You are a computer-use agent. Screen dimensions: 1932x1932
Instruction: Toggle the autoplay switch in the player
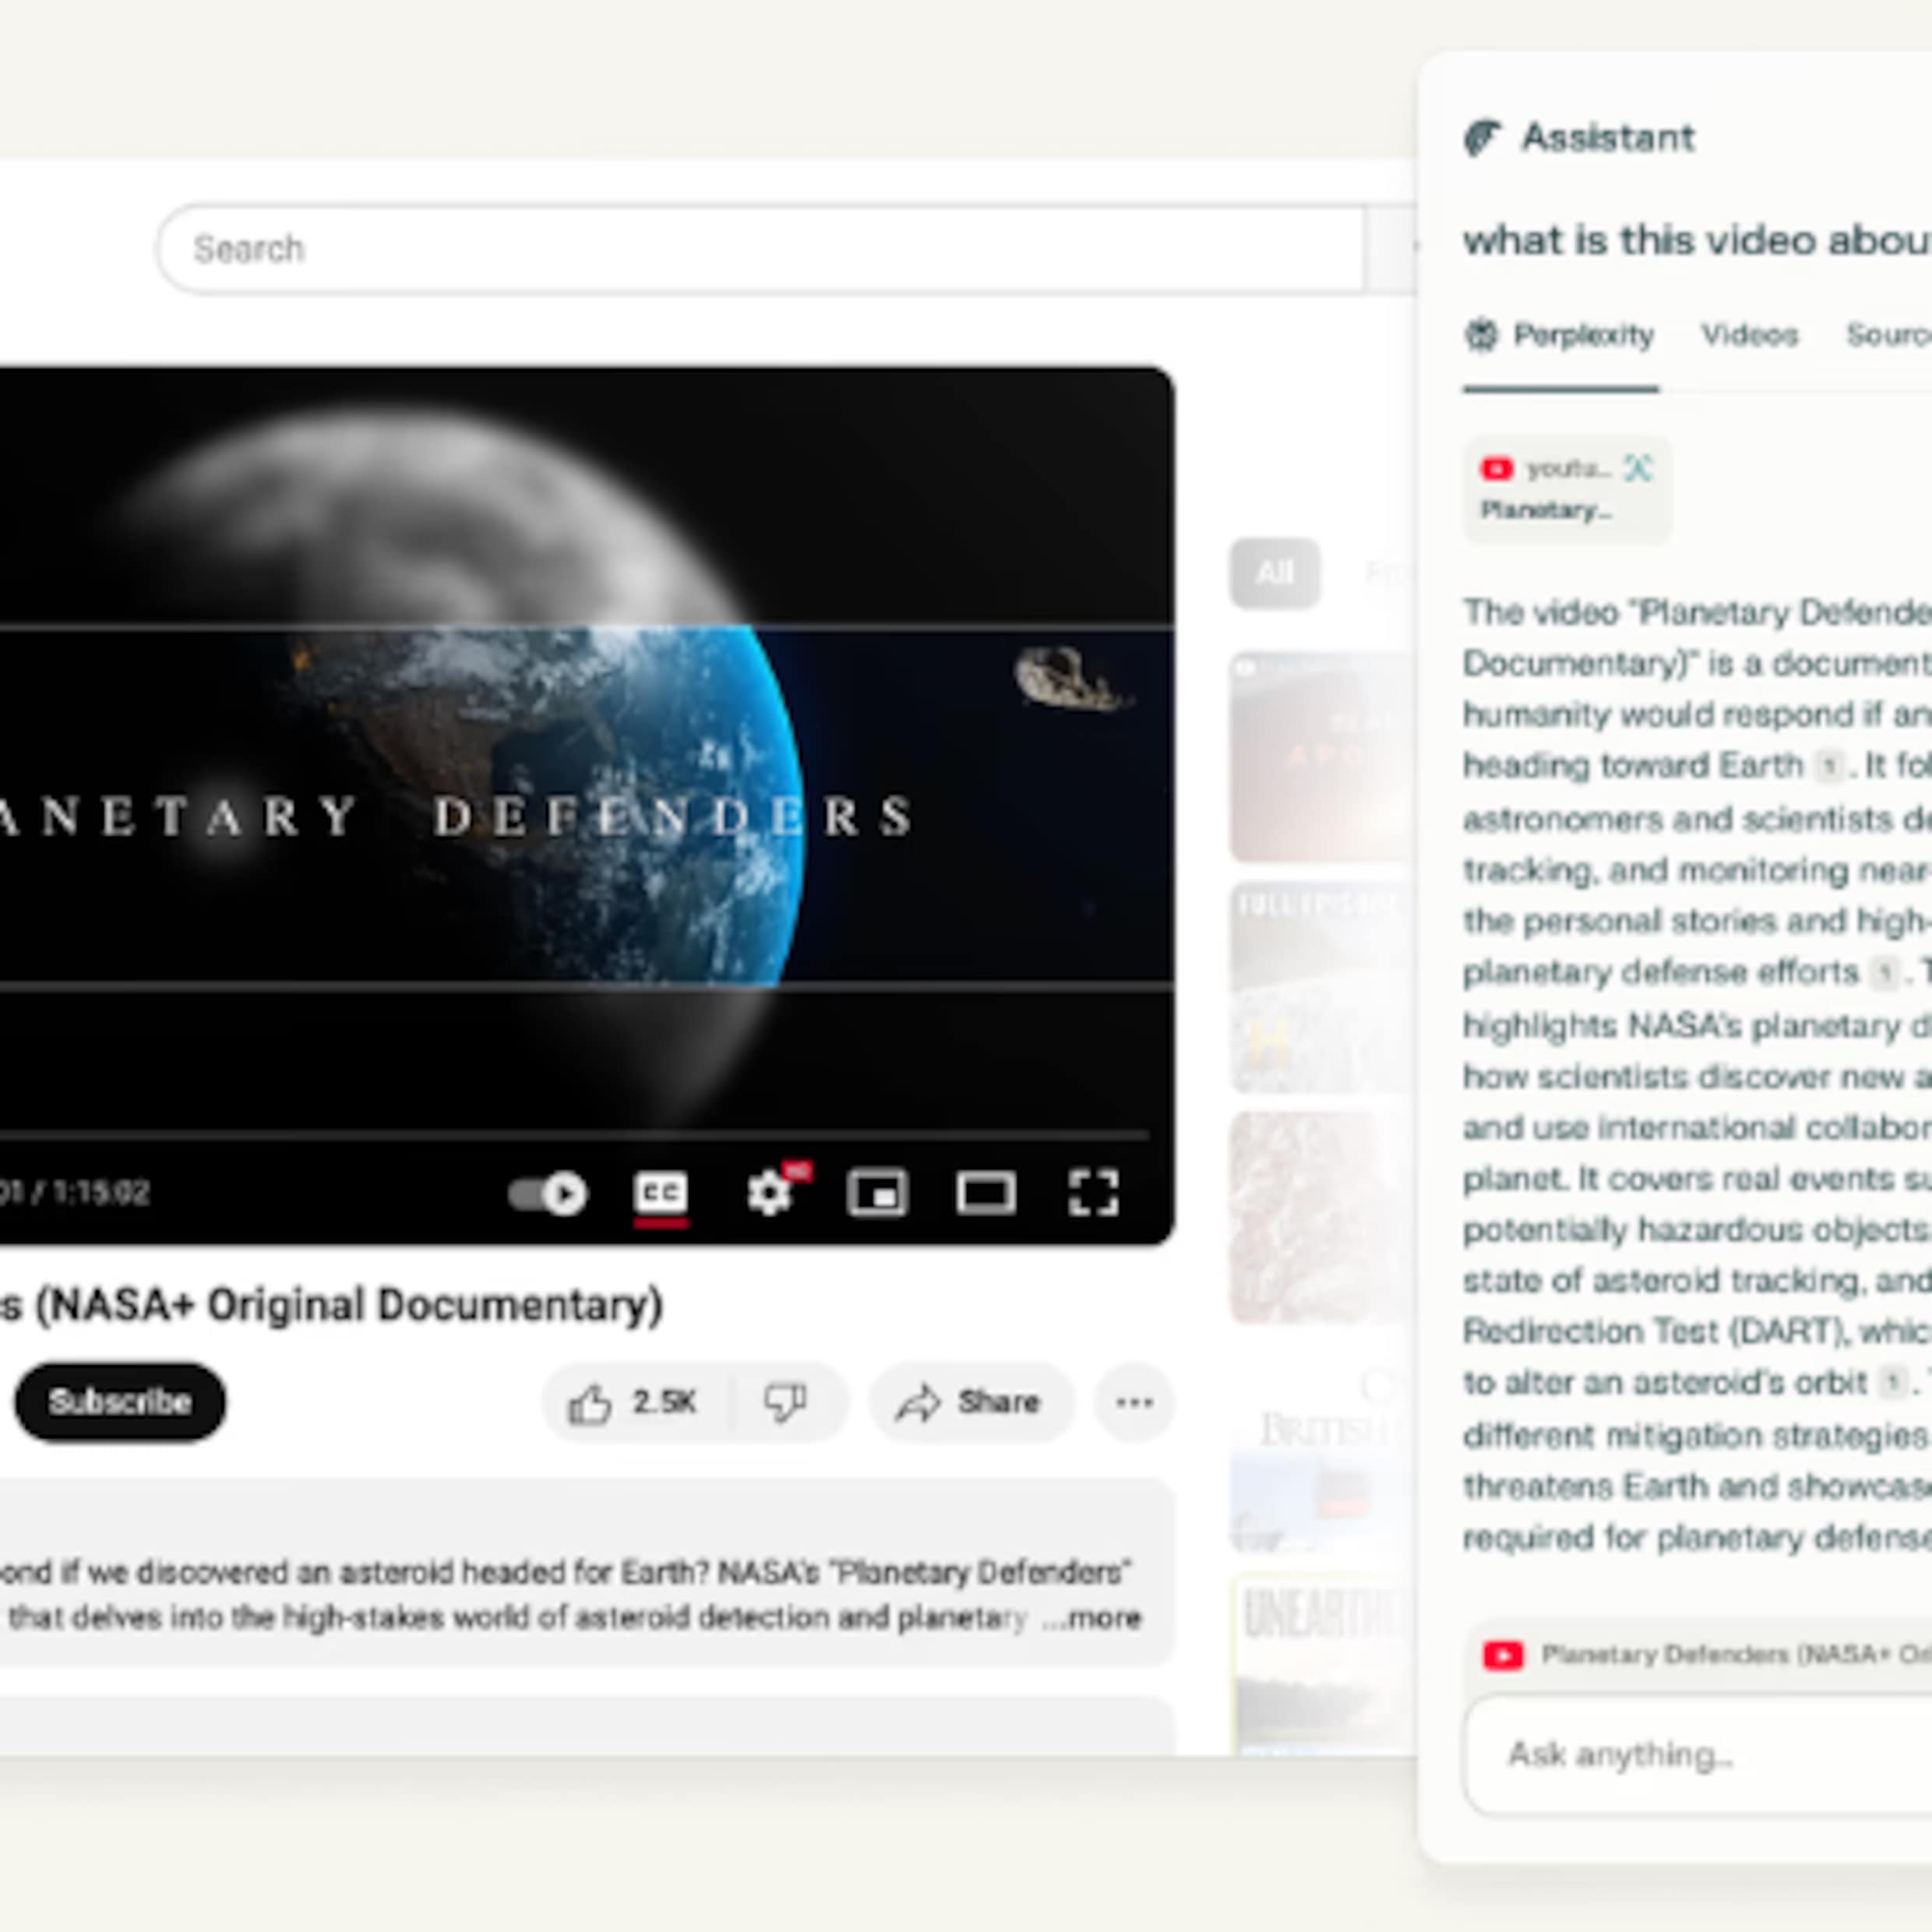(548, 1193)
